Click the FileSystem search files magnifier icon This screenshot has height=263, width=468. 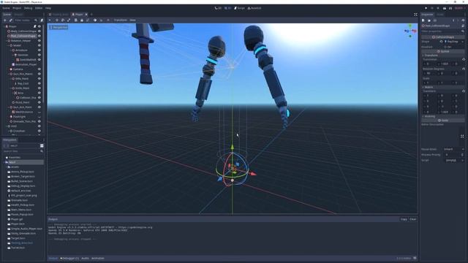point(42,151)
